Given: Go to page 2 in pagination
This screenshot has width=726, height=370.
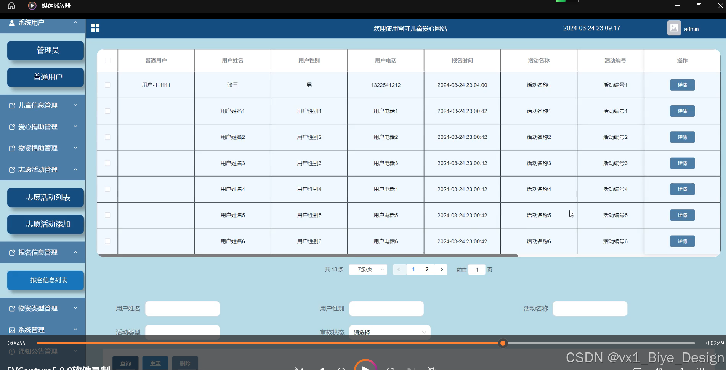Looking at the screenshot, I should (427, 270).
